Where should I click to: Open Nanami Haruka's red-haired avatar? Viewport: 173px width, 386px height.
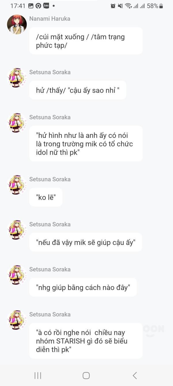(x=17, y=25)
